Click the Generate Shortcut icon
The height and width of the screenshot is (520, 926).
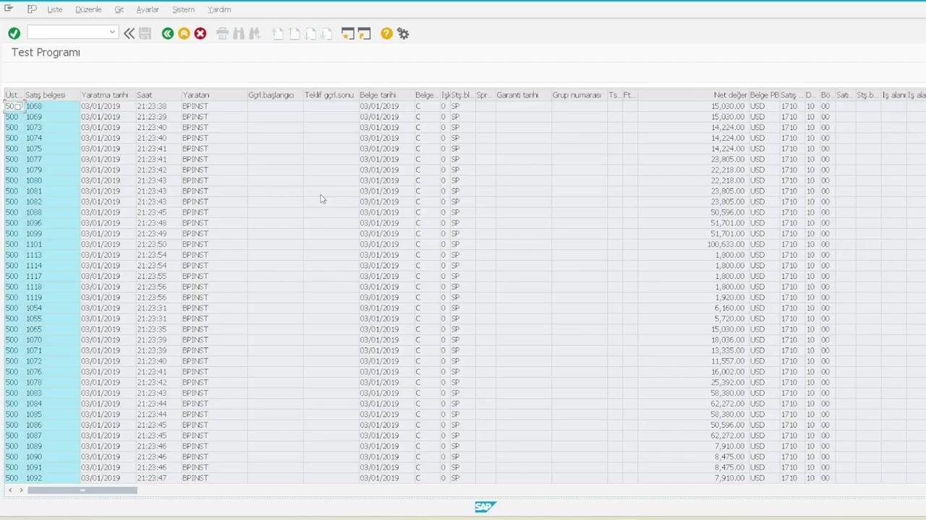(x=364, y=33)
